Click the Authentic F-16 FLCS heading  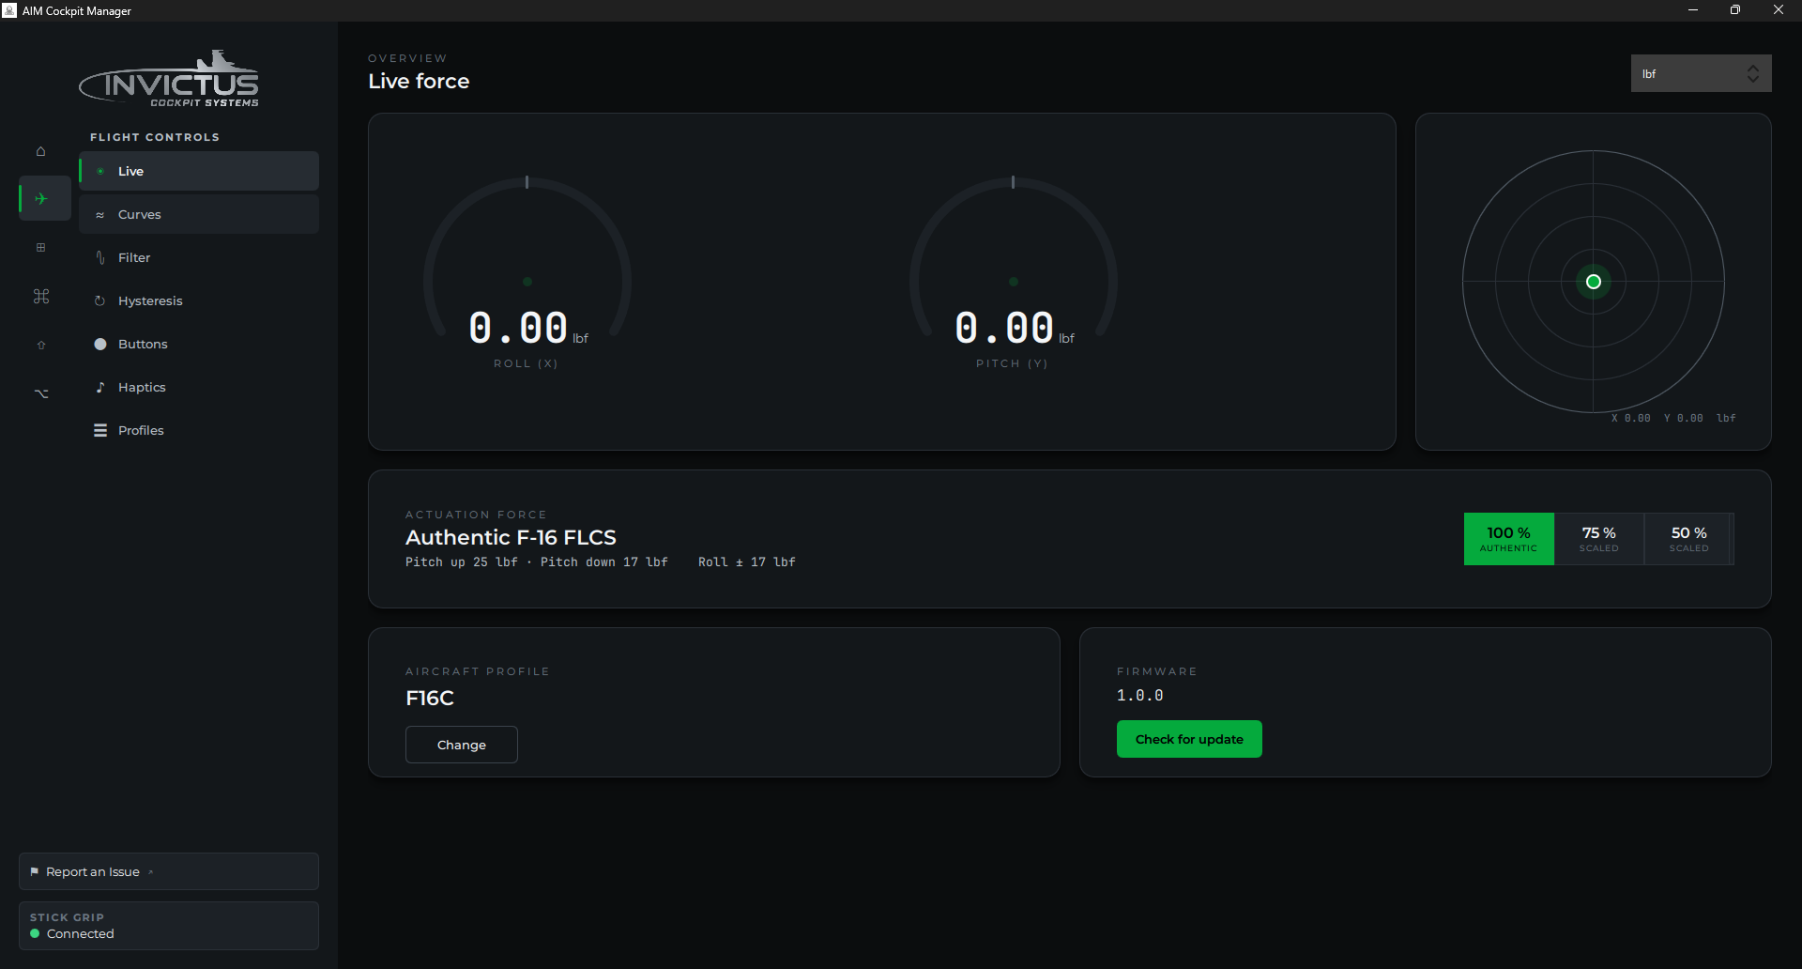[x=511, y=537]
